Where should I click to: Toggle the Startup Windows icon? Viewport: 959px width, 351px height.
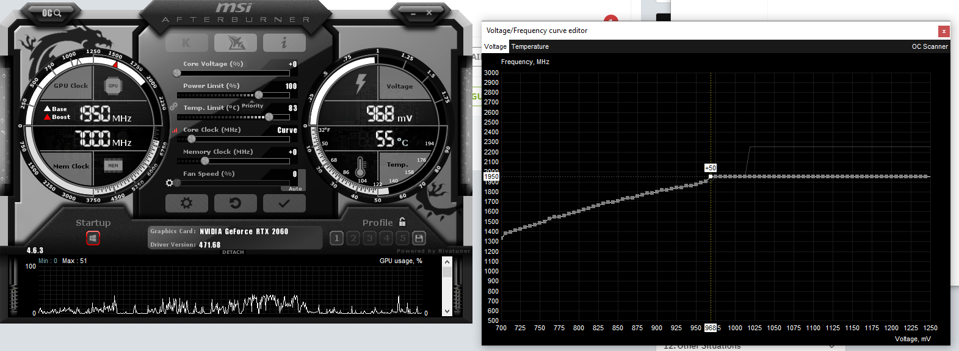(93, 238)
